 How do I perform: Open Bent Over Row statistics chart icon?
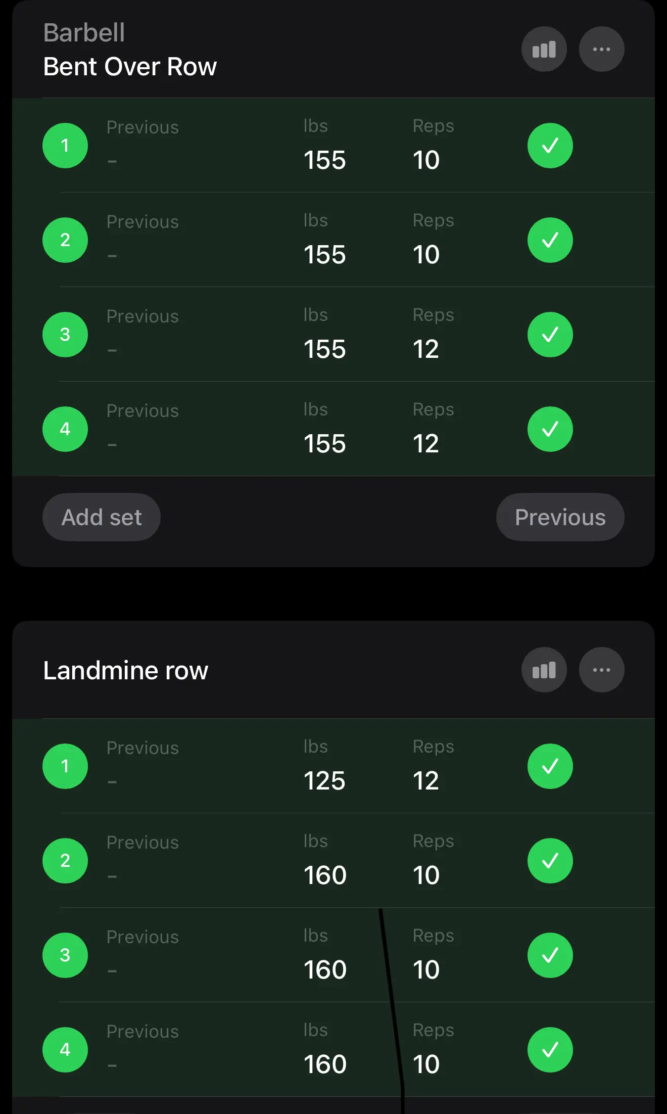(x=544, y=49)
